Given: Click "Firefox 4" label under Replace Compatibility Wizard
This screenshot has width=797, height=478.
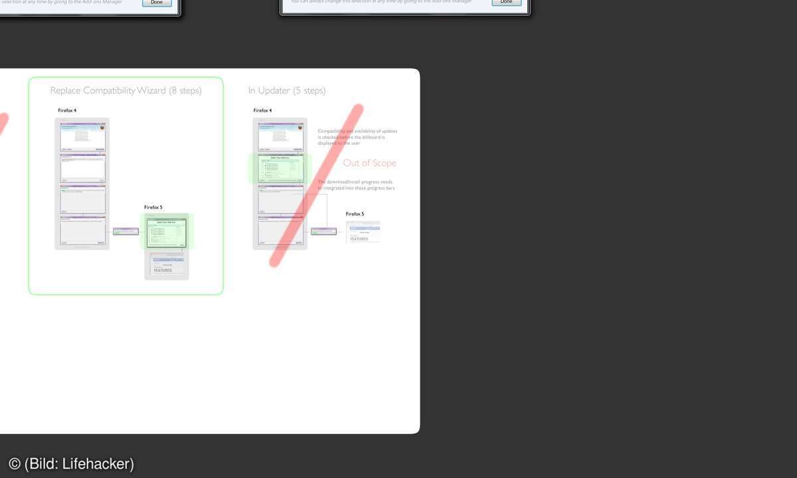Looking at the screenshot, I should [x=67, y=110].
